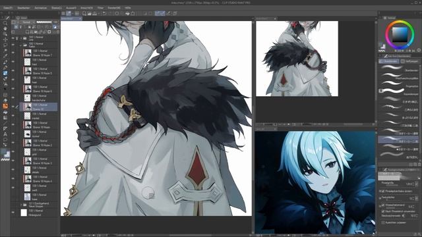Click the Hintergrund layer white thumbnail
422x237 pixels.
click(x=24, y=213)
